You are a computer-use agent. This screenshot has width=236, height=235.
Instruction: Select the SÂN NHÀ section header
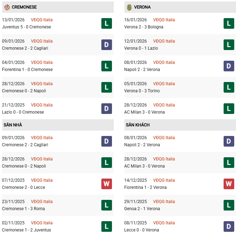(13, 125)
